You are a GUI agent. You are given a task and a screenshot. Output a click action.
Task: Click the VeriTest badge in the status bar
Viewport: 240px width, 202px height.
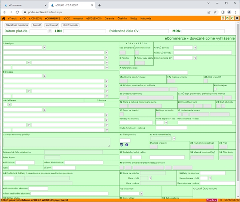tap(212, 200)
